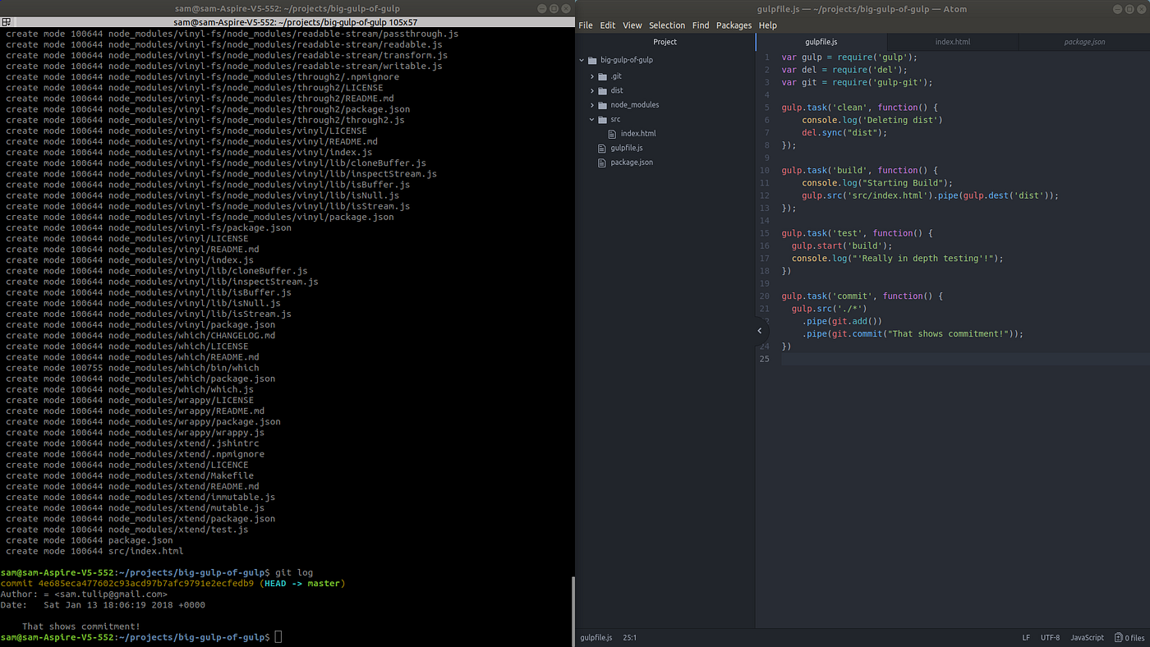Image resolution: width=1150 pixels, height=647 pixels.
Task: Click the grid icon in the terminal's top-left corner
Action: tap(6, 22)
